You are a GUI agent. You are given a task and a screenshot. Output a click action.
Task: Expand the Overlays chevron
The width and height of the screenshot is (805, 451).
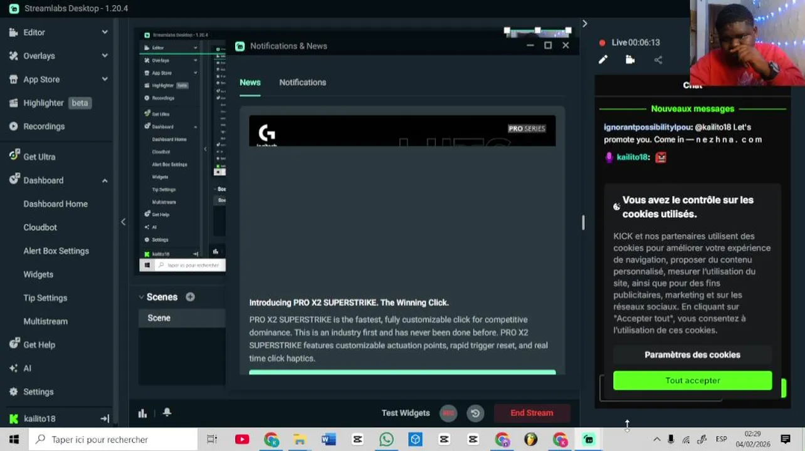pos(105,56)
